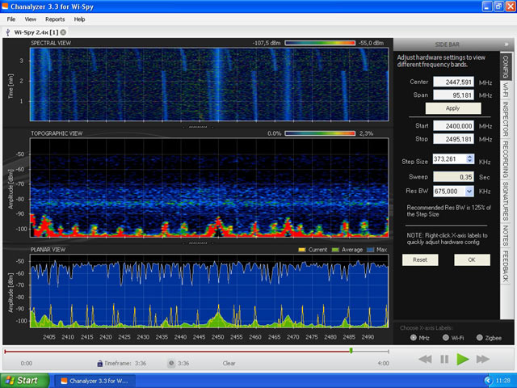
Task: Click the Chanalyzer taskbar button
Action: (x=95, y=381)
